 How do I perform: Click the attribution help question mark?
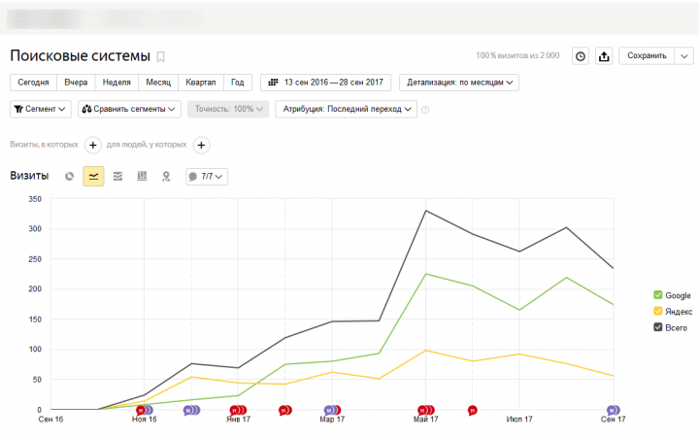click(425, 110)
